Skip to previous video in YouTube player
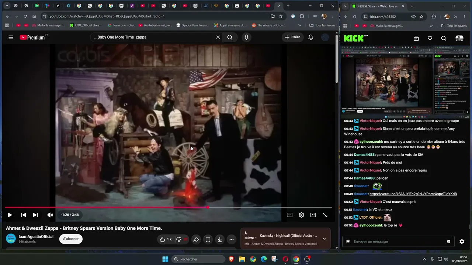 pos(24,215)
